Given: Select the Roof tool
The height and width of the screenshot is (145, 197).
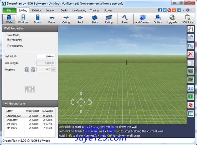Looking at the screenshot, I should pyautogui.click(x=80, y=19).
